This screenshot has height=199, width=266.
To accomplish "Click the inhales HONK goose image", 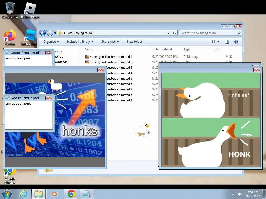I will point(210,120).
